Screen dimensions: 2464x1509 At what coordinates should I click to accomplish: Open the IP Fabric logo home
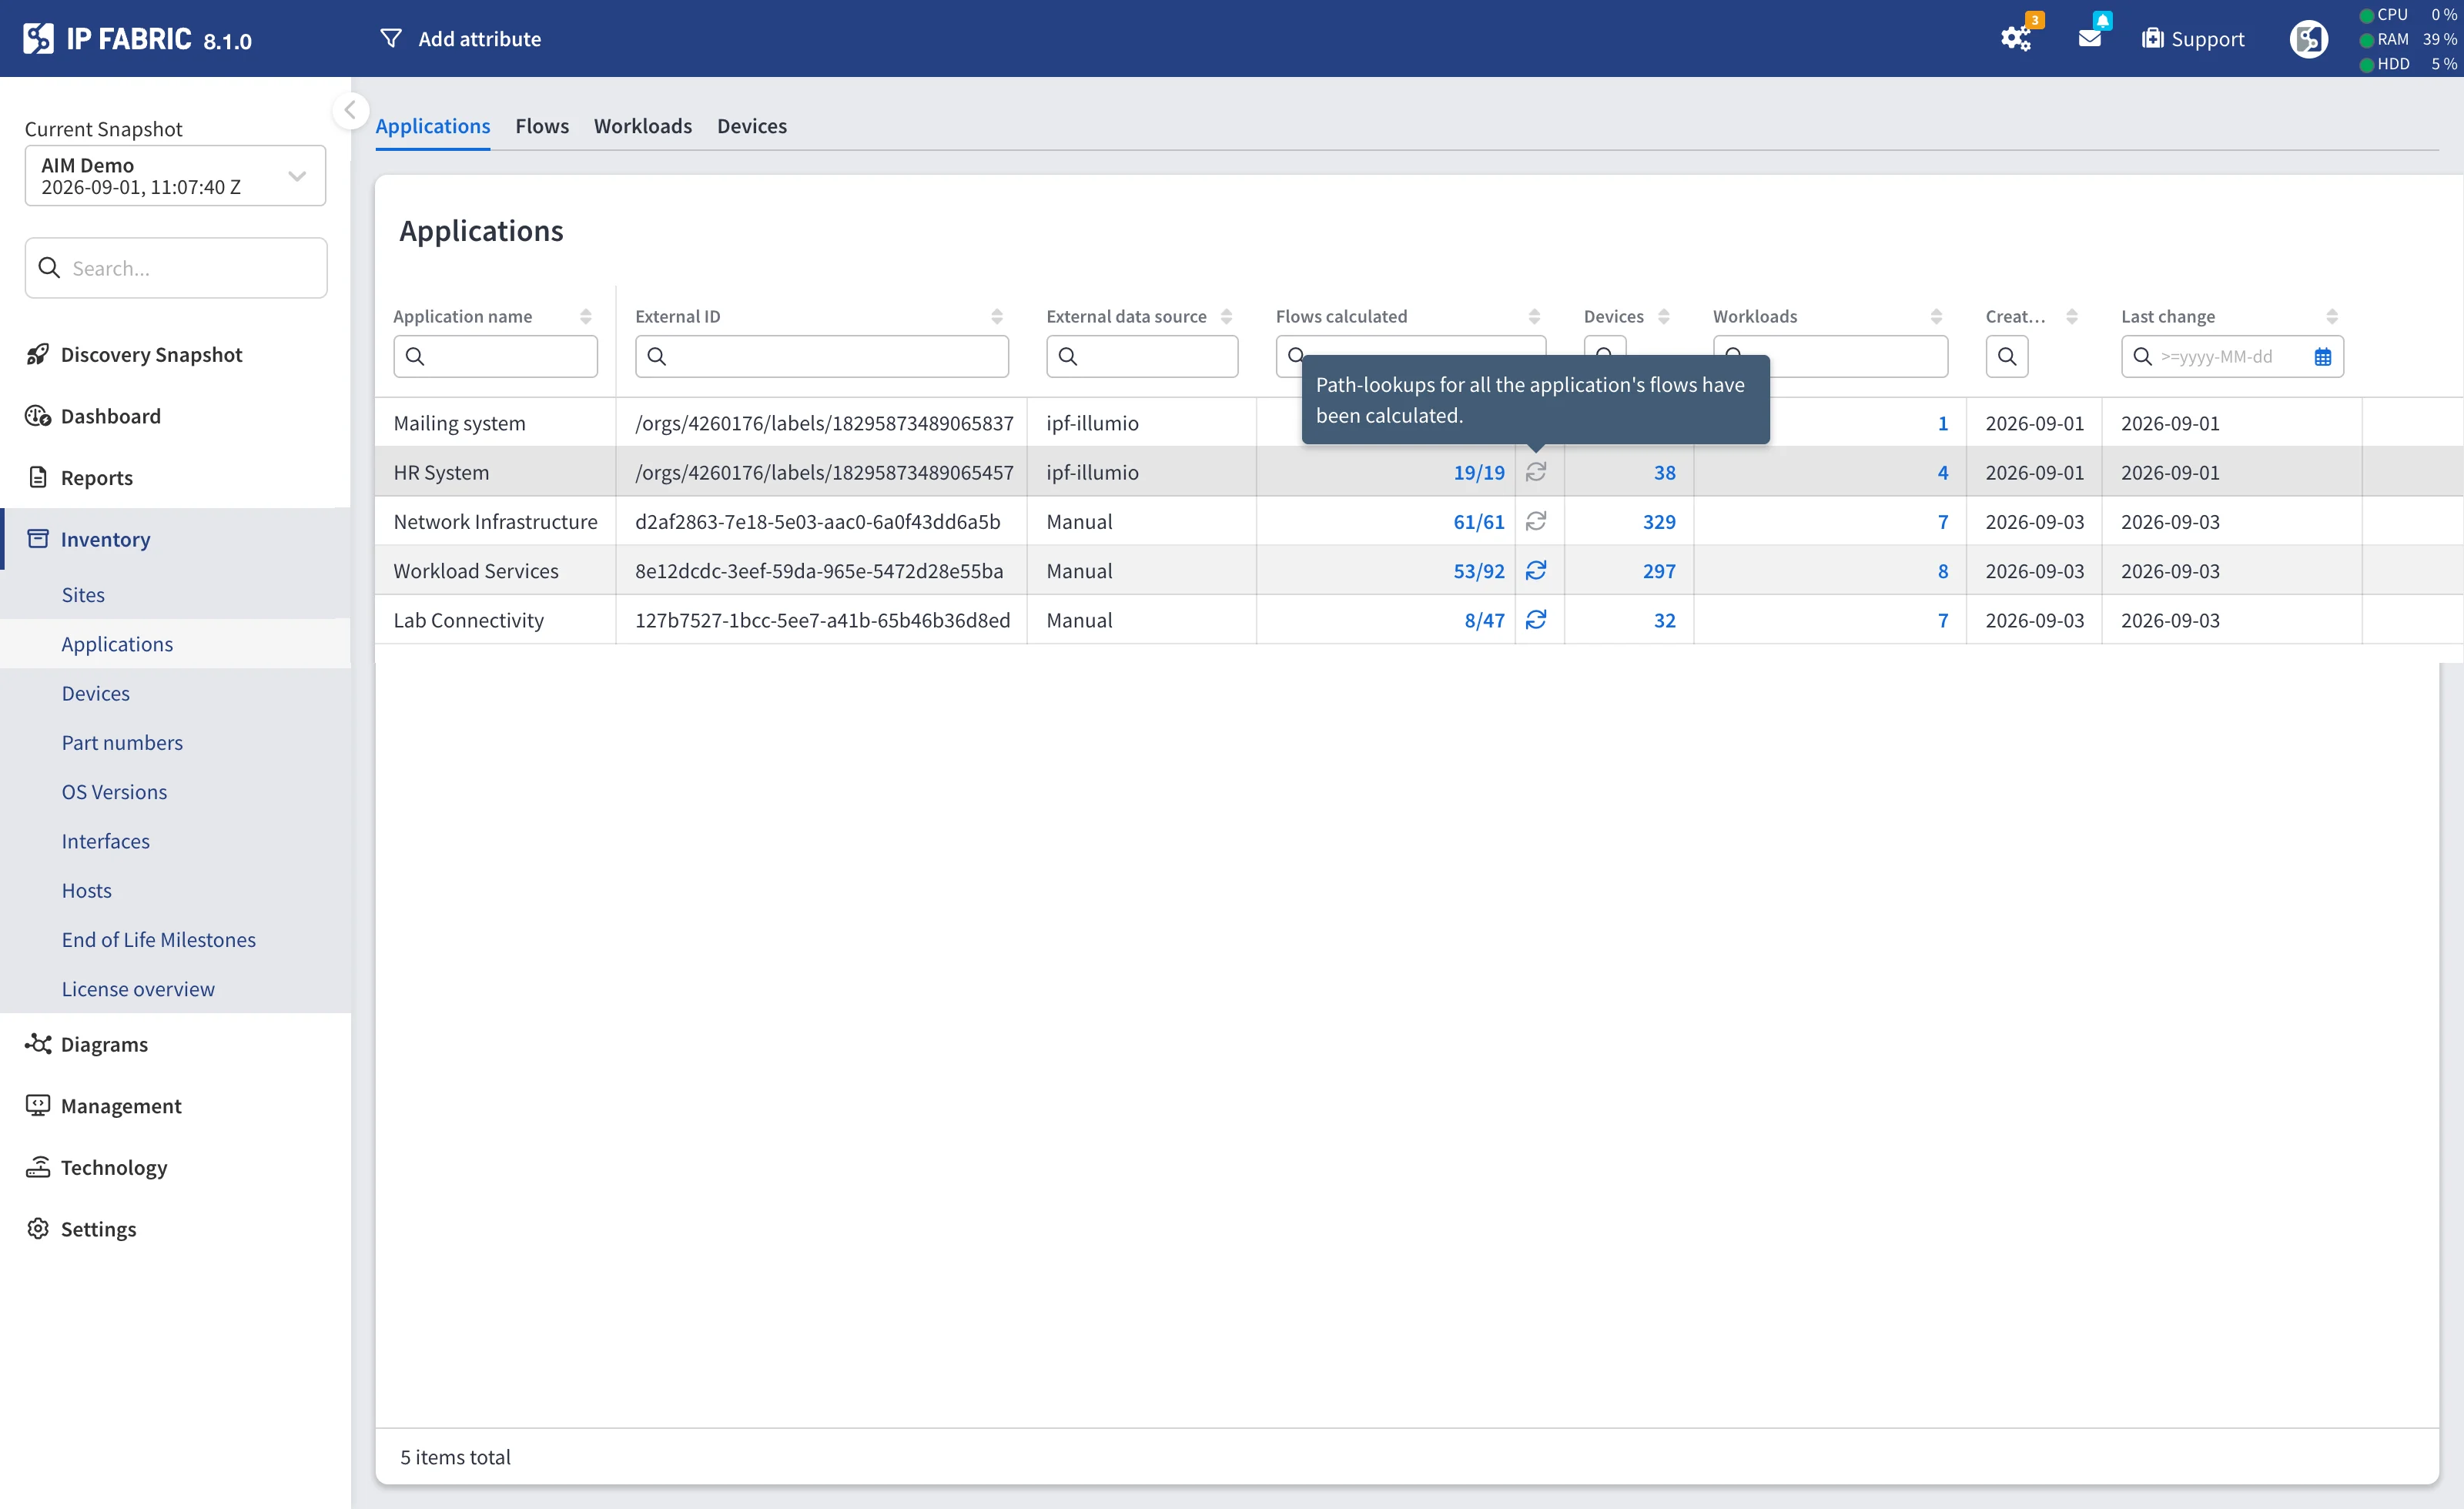point(137,39)
